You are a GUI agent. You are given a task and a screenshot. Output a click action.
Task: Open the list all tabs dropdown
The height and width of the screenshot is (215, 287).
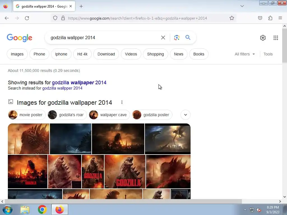click(242, 6)
